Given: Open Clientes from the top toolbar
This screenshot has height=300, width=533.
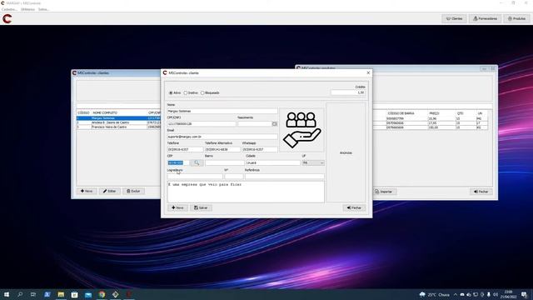Looking at the screenshot, I should 454,18.
